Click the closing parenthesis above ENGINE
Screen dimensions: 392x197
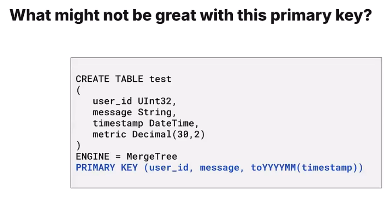pyautogui.click(x=78, y=145)
